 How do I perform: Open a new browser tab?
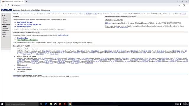click(27, 2)
